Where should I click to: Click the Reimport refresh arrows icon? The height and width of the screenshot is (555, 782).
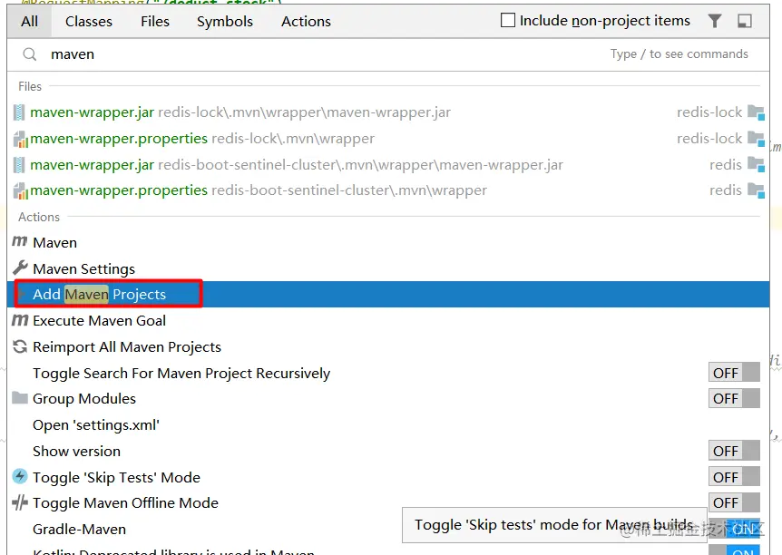click(x=20, y=346)
